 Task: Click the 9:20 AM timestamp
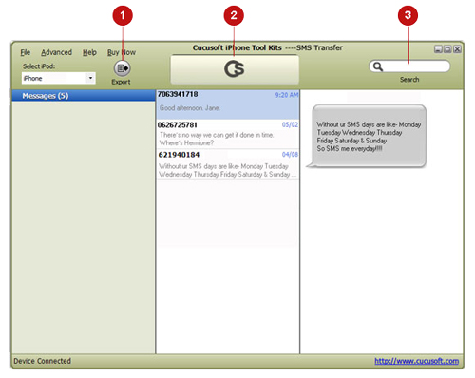pos(287,95)
